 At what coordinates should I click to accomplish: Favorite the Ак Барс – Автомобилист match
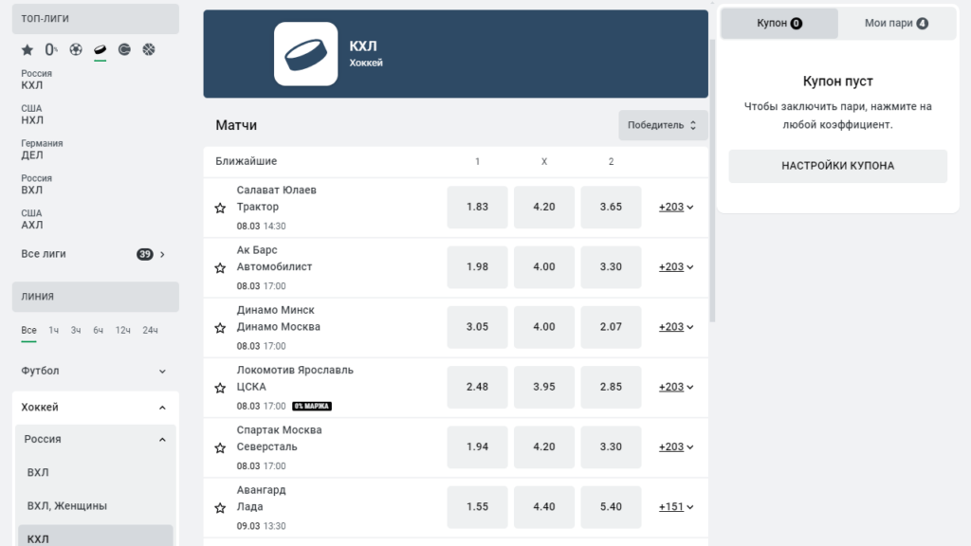[220, 268]
